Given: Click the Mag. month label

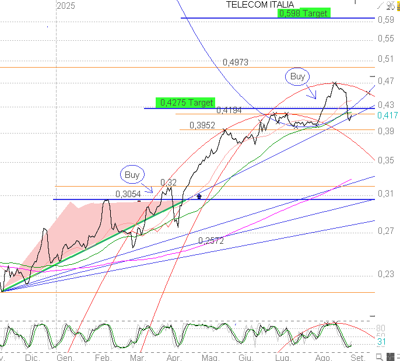Looking at the screenshot, I should pos(210,358).
